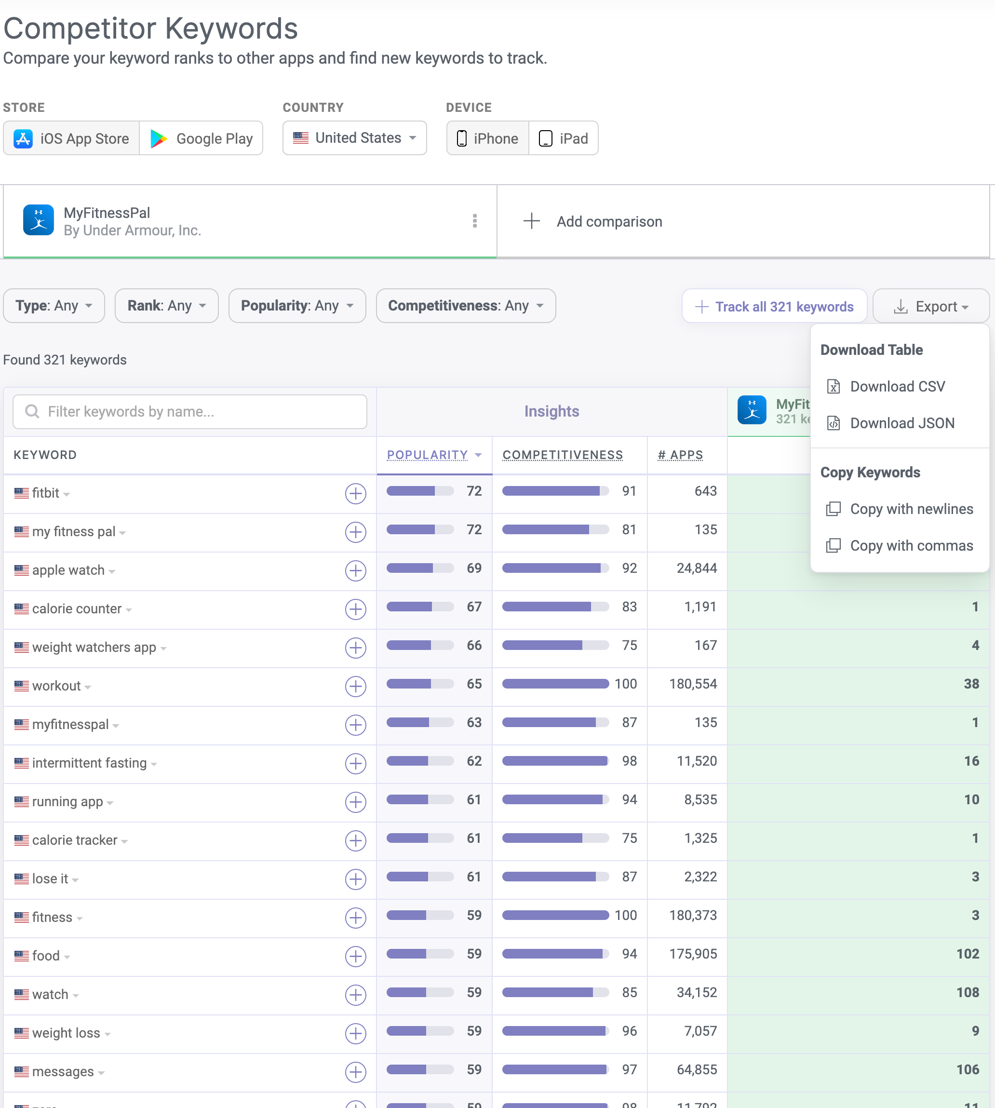Track workout keyword plus icon
Image resolution: width=995 pixels, height=1108 pixels.
pyautogui.click(x=355, y=686)
